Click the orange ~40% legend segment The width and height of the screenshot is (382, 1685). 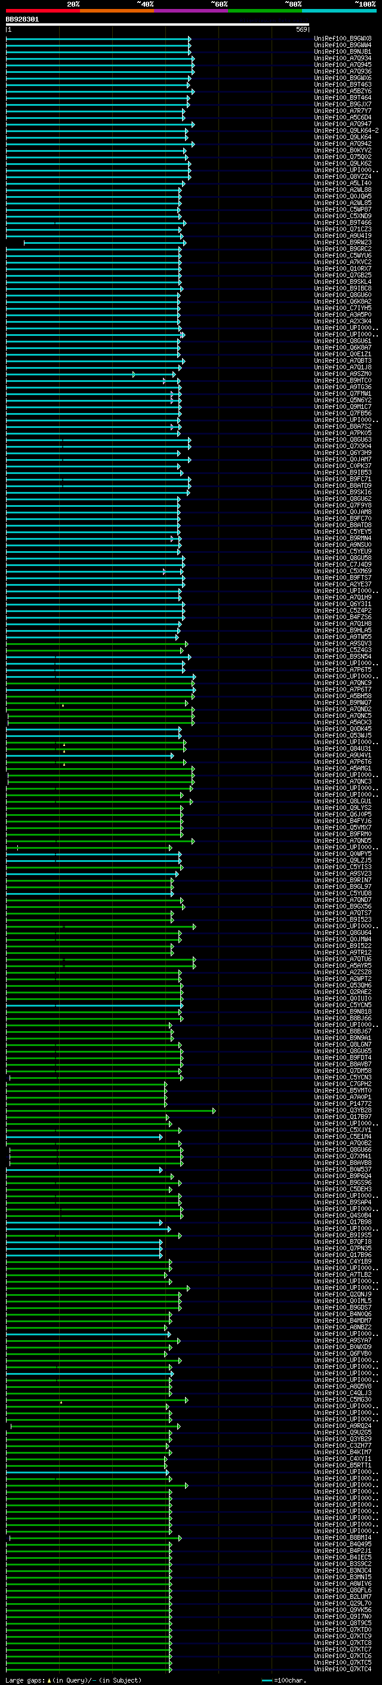(x=117, y=11)
